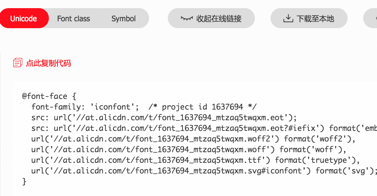
Task: Click the font-family 'iconfont' declaration
Action: point(85,107)
